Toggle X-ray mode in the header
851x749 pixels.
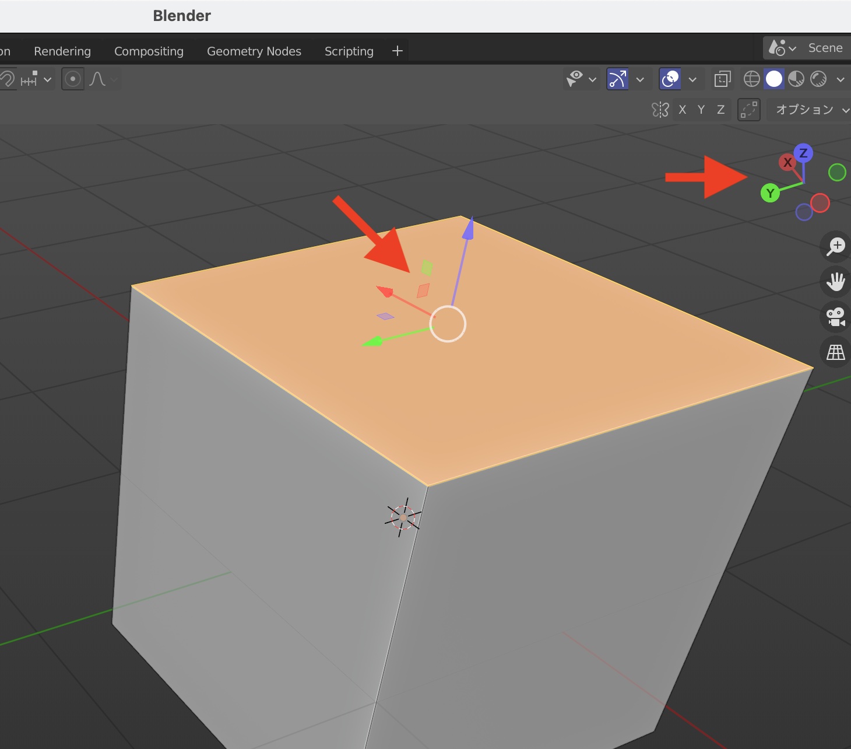click(x=722, y=79)
